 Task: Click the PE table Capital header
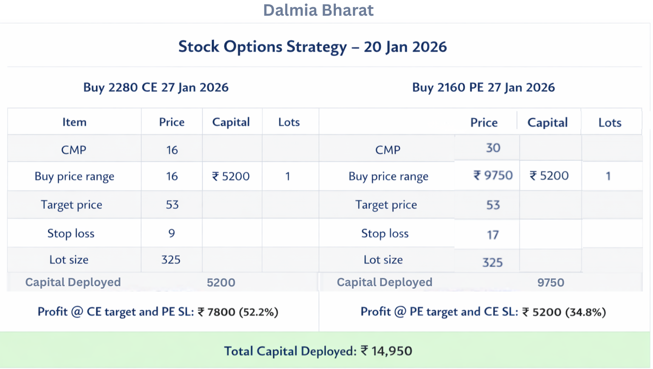pyautogui.click(x=548, y=123)
